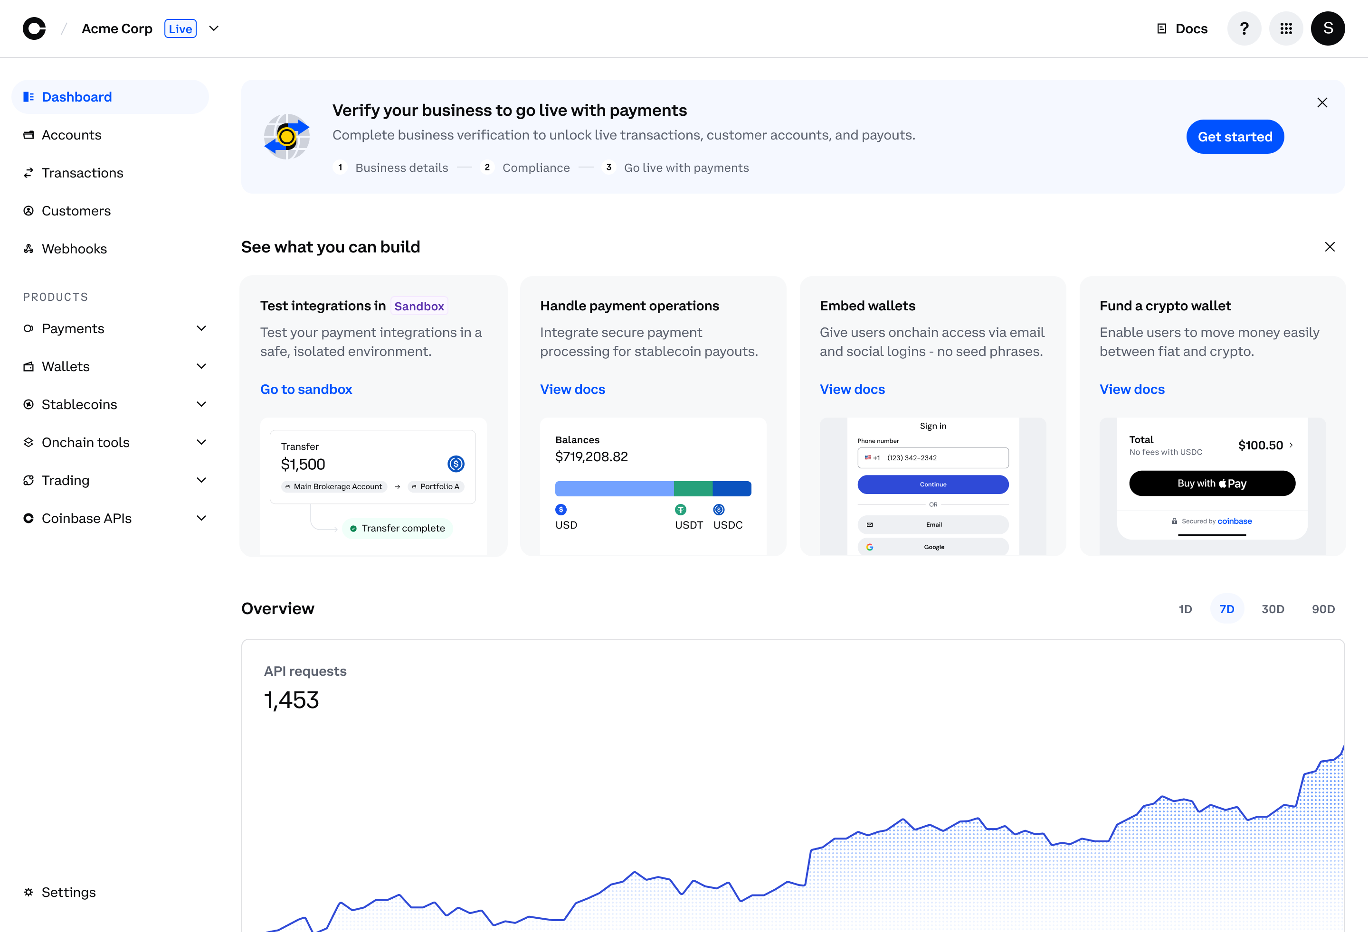This screenshot has width=1368, height=932.
Task: Expand the Stablecoins submenu chevron
Action: point(201,405)
